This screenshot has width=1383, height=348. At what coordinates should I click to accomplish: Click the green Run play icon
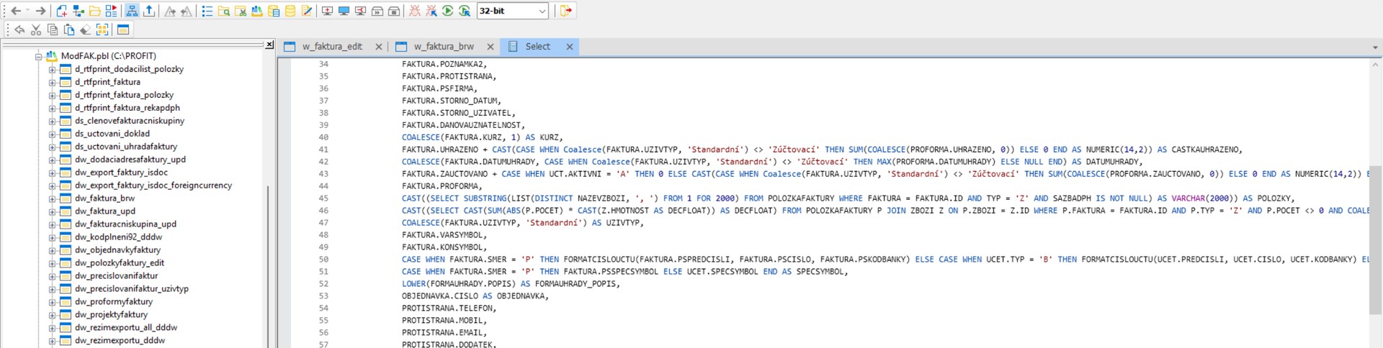(x=448, y=11)
